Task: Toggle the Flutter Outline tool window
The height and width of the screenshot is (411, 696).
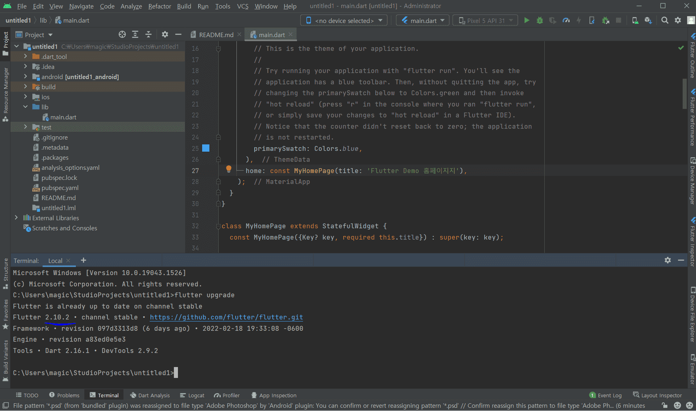Action: (692, 56)
